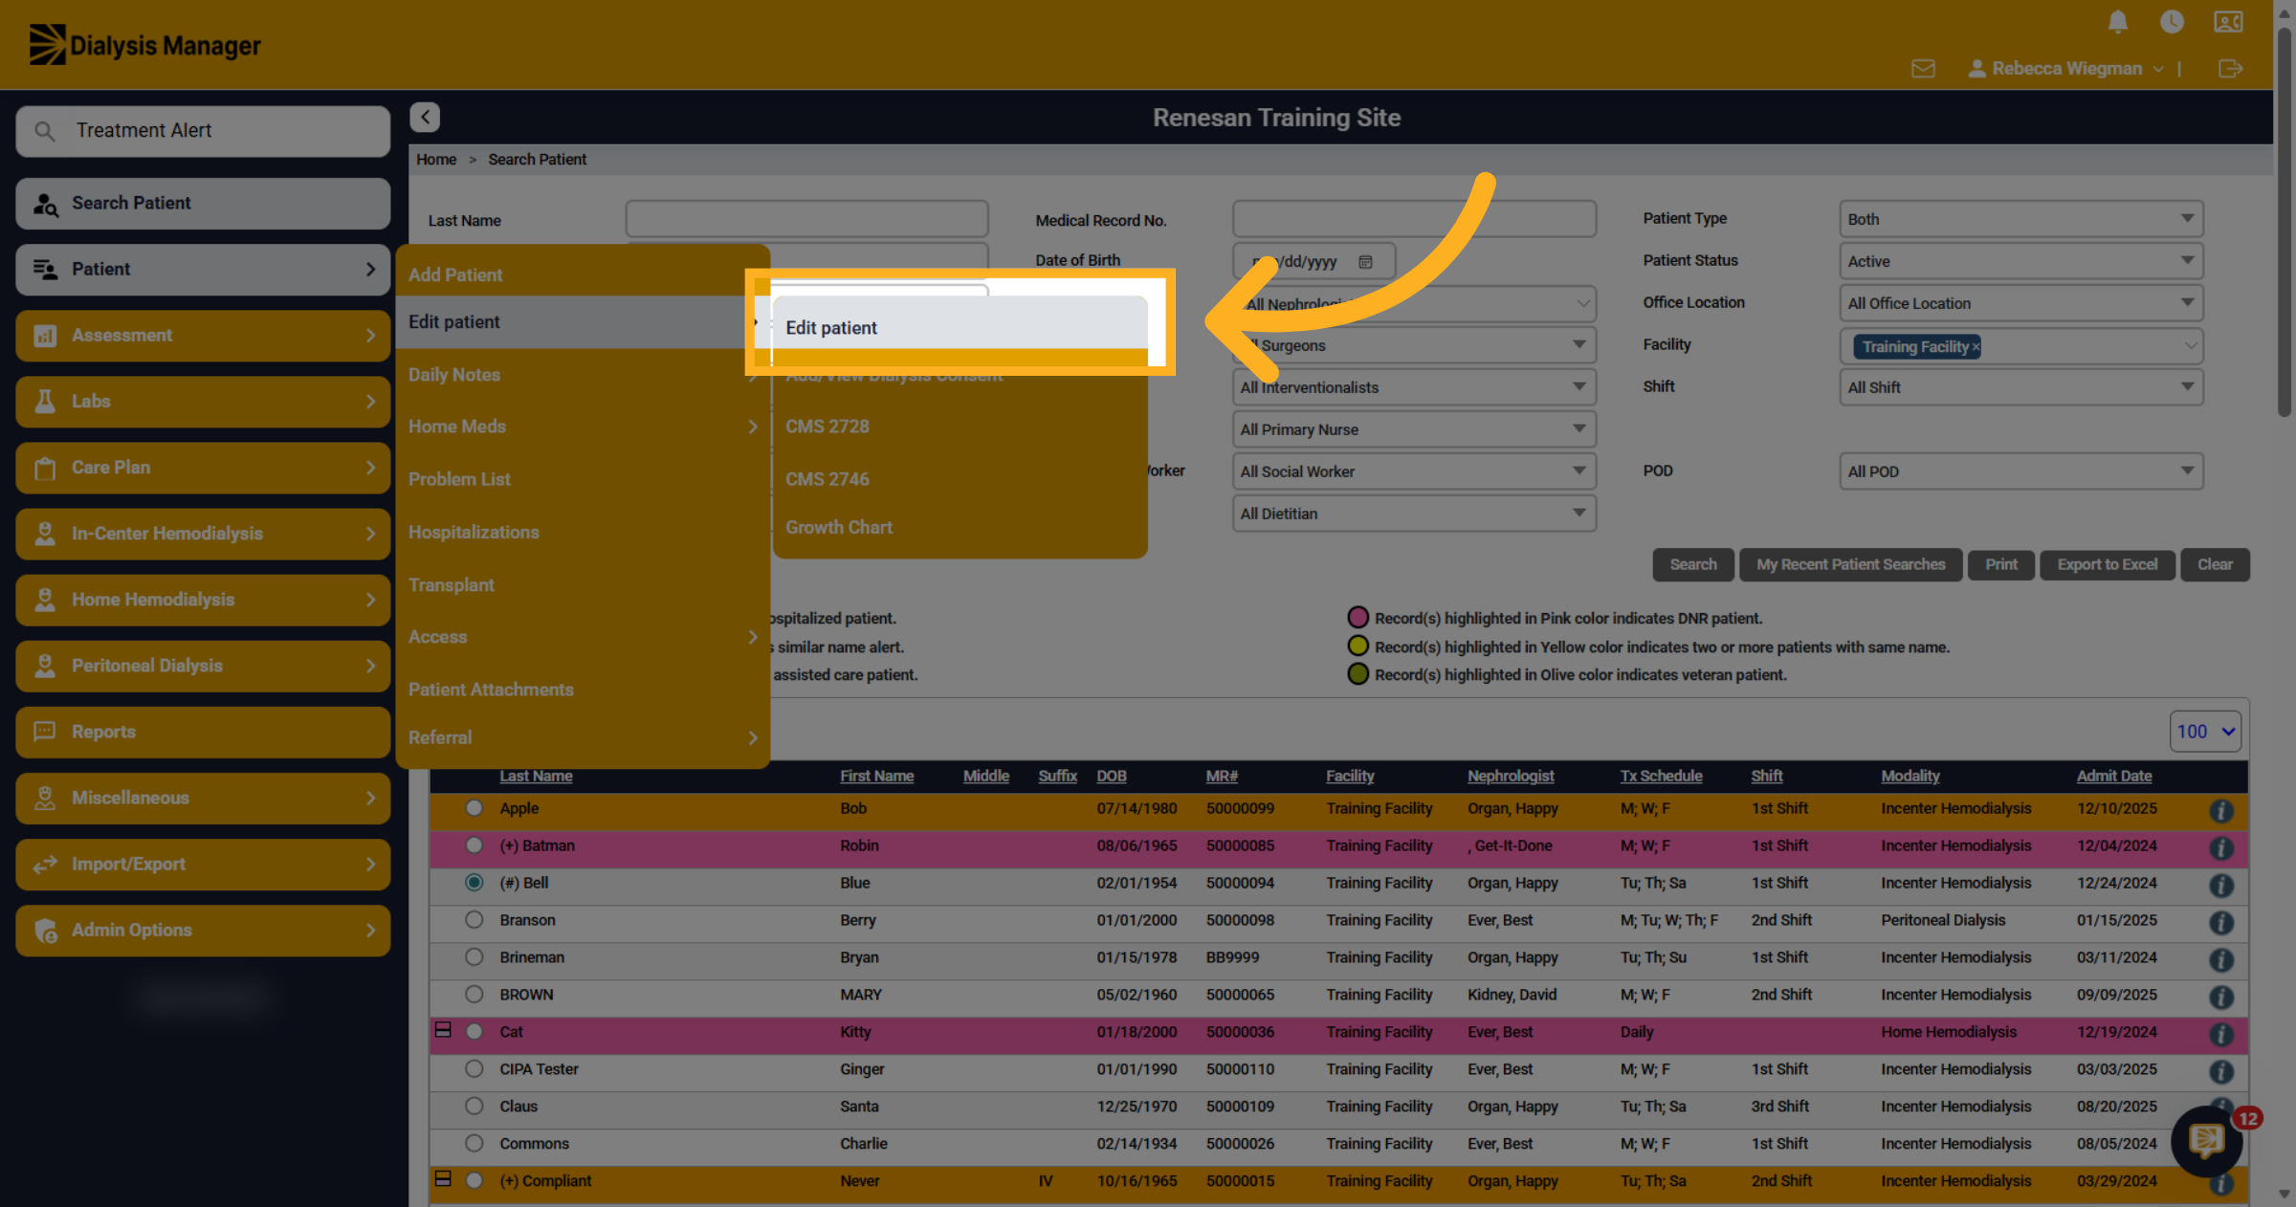Open the Patient Type dropdown

tap(2020, 219)
